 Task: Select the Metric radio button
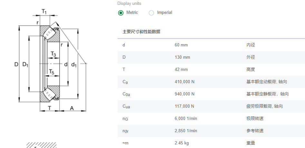121,13
